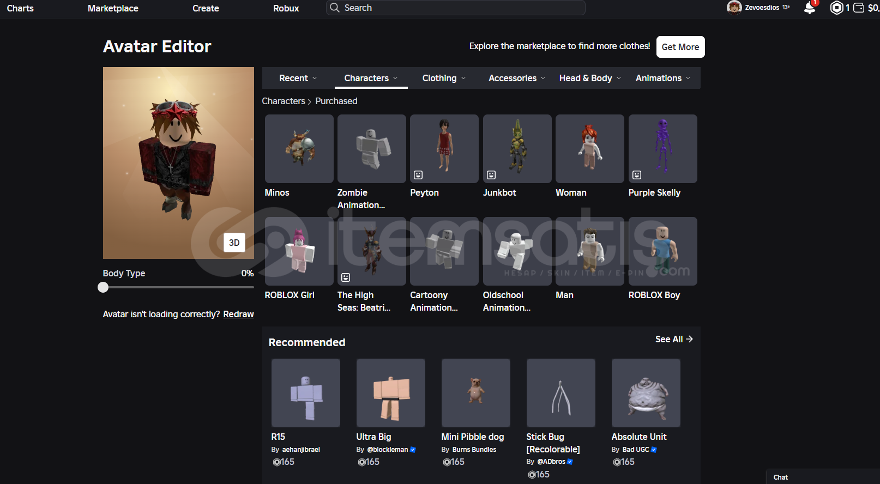Click the Redraw link
Image resolution: width=880 pixels, height=484 pixels.
coord(238,314)
